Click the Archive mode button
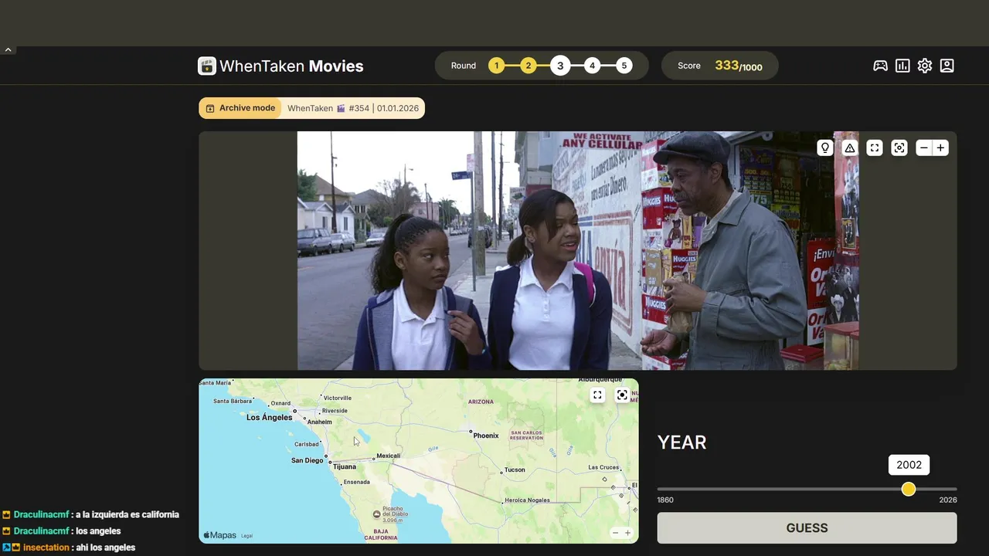The image size is (989, 556). coord(240,108)
